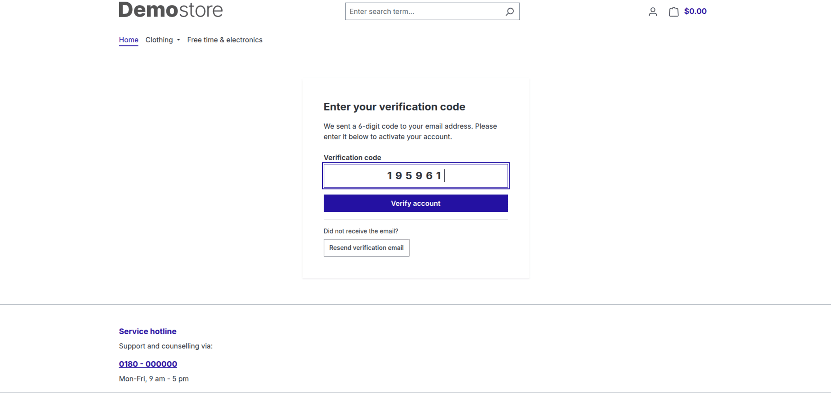The image size is (831, 393).
Task: Open Clothing category in navigation
Action: (x=159, y=40)
